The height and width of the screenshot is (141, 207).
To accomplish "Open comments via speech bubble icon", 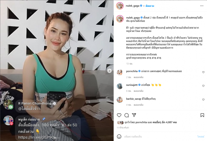I will [127, 115].
